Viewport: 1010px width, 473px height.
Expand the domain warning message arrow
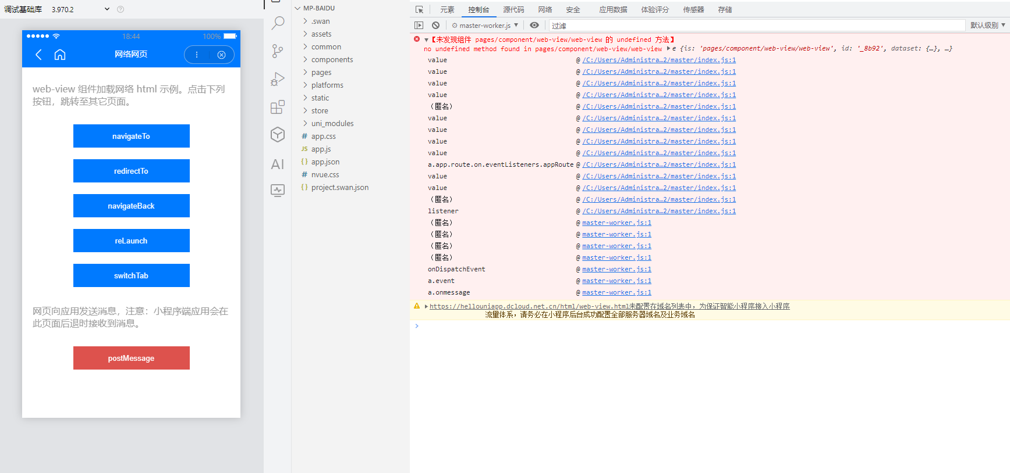[x=426, y=306]
